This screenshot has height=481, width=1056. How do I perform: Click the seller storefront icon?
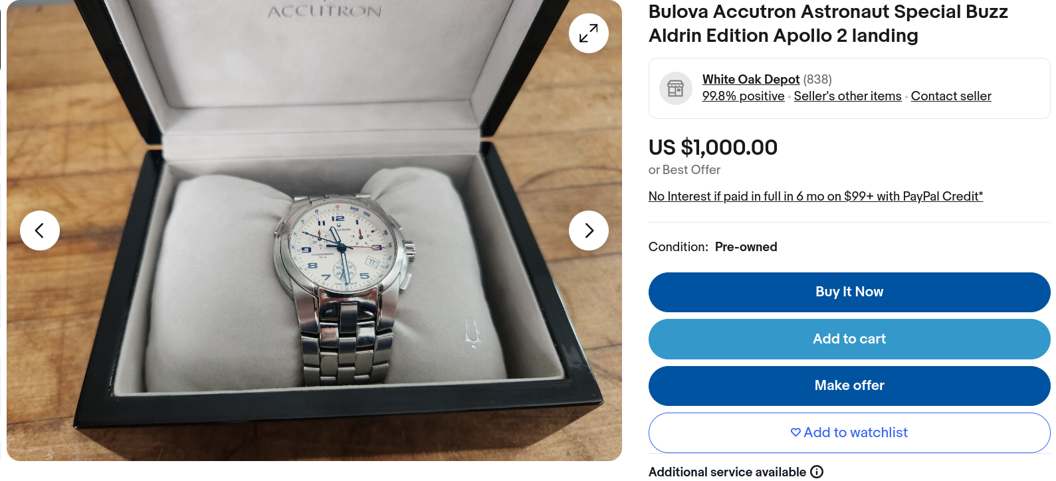(675, 88)
